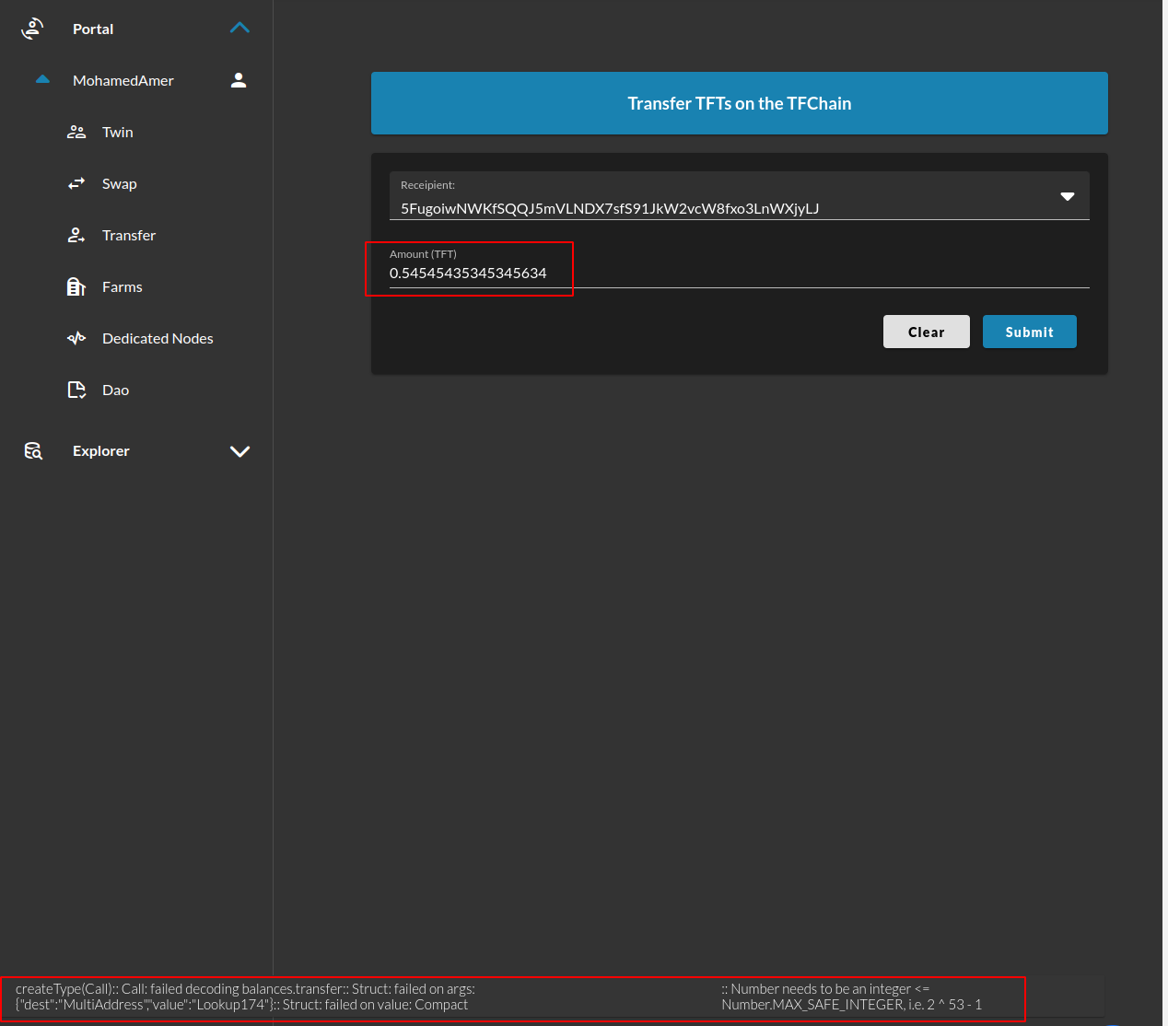Screen dimensions: 1168x1026
Task: Select the Twin icon in the sidebar
Action: pos(76,132)
